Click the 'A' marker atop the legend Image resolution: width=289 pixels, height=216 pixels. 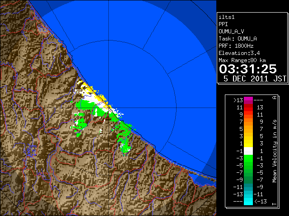coord(275,98)
